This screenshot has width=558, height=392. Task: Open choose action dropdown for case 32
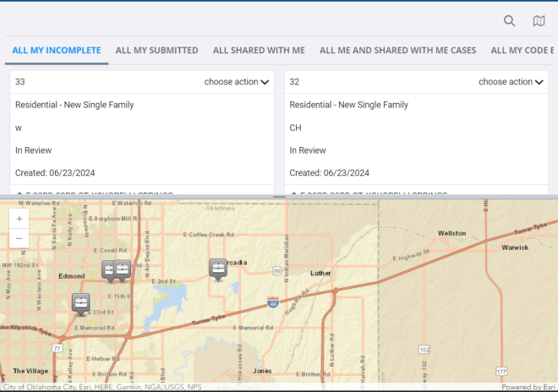(x=511, y=82)
